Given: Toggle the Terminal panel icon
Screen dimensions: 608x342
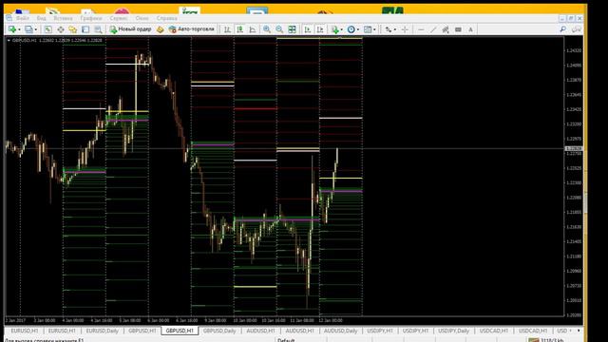Looking at the screenshot, I should [85, 29].
